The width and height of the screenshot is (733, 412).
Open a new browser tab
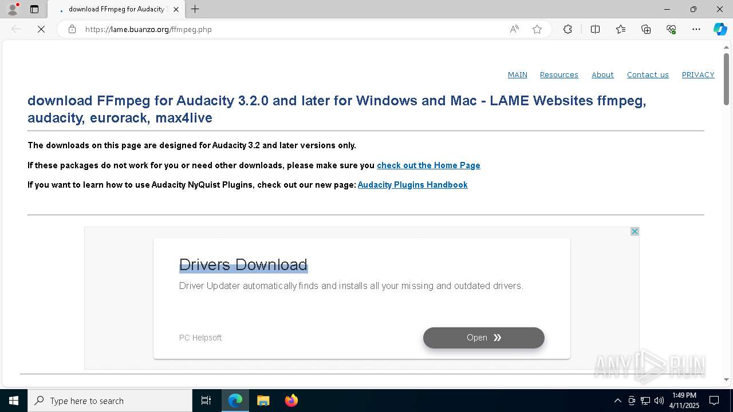click(x=195, y=9)
